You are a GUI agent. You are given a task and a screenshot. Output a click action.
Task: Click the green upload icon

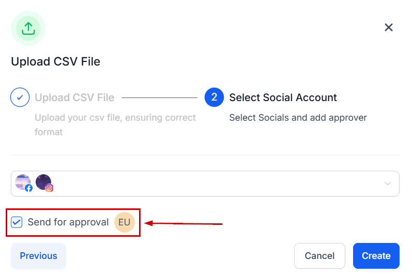tap(28, 28)
